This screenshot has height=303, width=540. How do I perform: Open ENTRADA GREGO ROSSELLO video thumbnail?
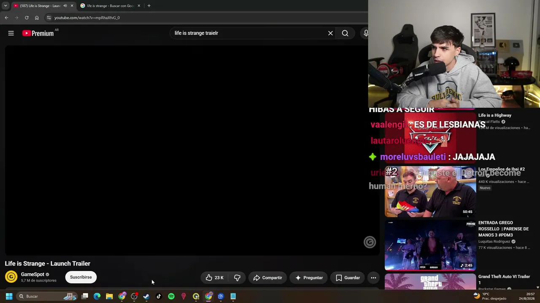tap(430, 245)
